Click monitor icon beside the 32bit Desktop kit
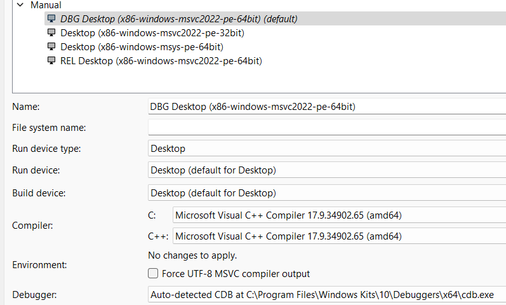The height and width of the screenshot is (305, 506). 52,33
